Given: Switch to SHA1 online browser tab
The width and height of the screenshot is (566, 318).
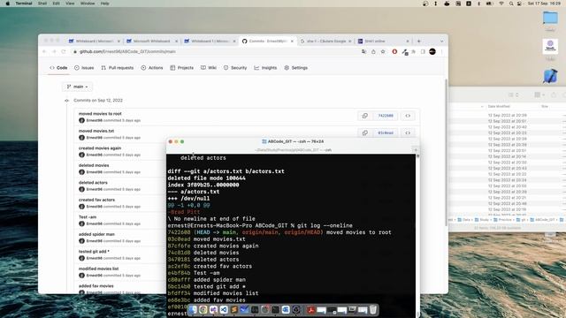Looking at the screenshot, I should (x=383, y=42).
